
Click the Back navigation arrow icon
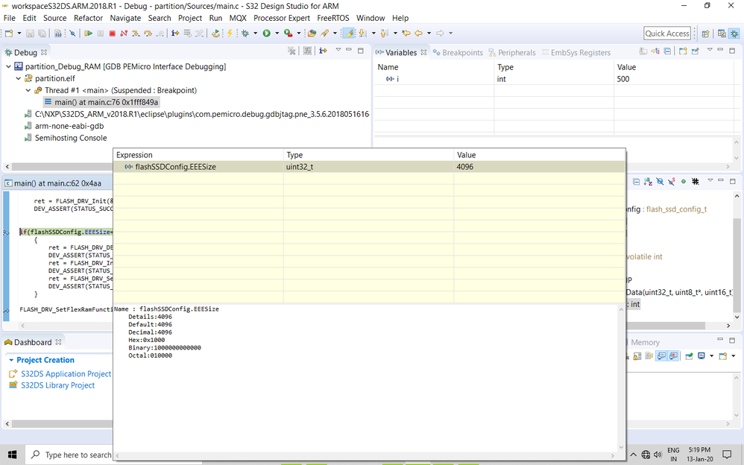[x=418, y=34]
